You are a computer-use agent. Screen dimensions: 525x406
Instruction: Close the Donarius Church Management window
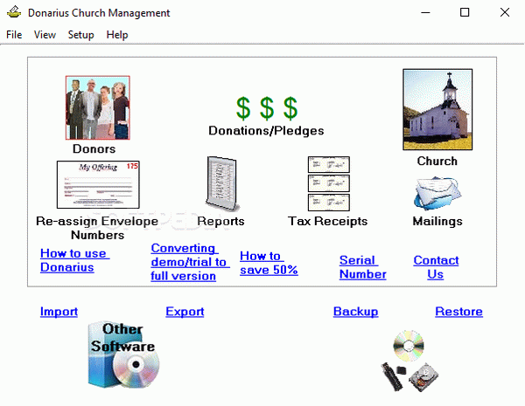pyautogui.click(x=505, y=13)
